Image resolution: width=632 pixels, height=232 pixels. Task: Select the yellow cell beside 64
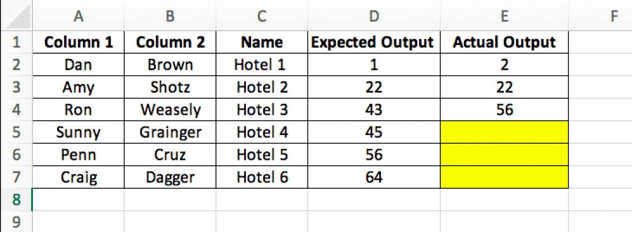point(504,177)
